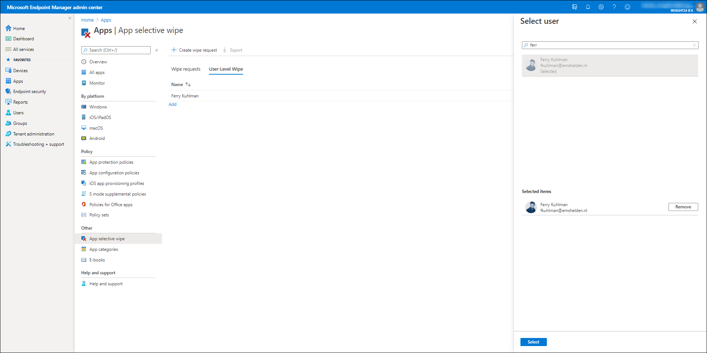Focus the Search (Ctrl+/) box

tap(116, 50)
